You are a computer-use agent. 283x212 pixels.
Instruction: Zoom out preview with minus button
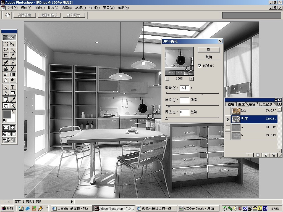click(167, 79)
